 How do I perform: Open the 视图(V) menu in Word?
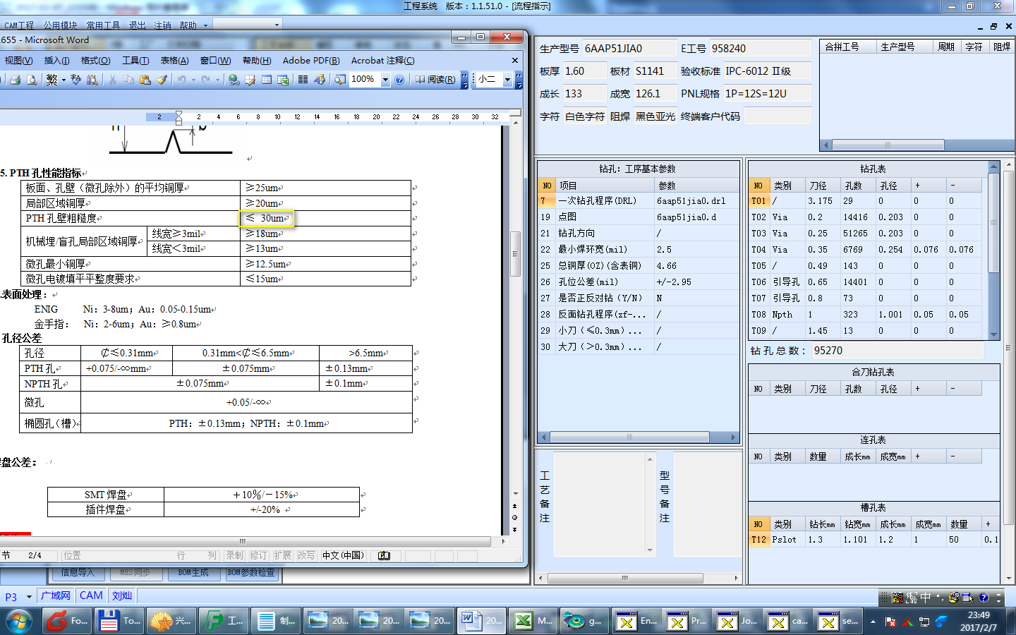click(18, 61)
